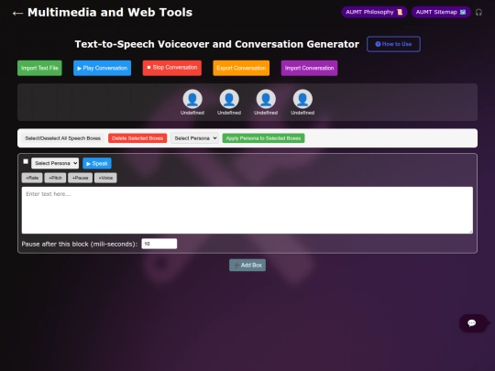Click the headphones icon in the header
This screenshot has height=371, width=495.
click(478, 12)
